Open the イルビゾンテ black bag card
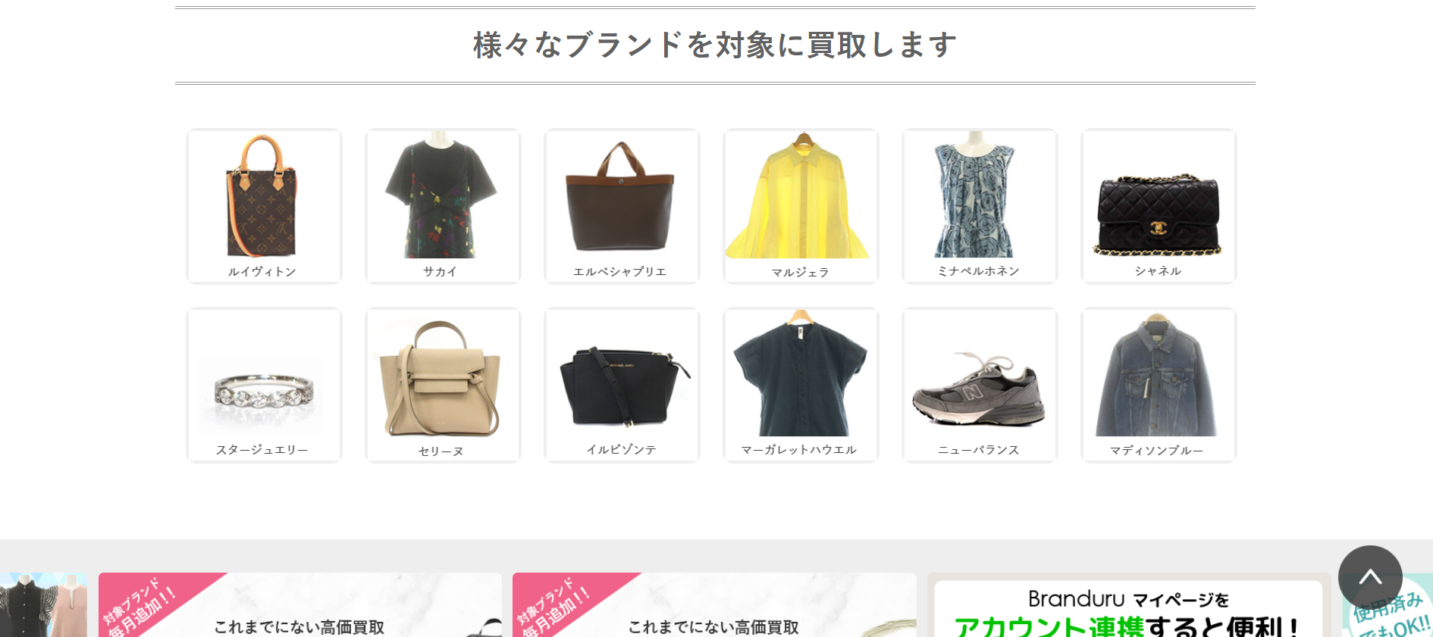 point(622,385)
